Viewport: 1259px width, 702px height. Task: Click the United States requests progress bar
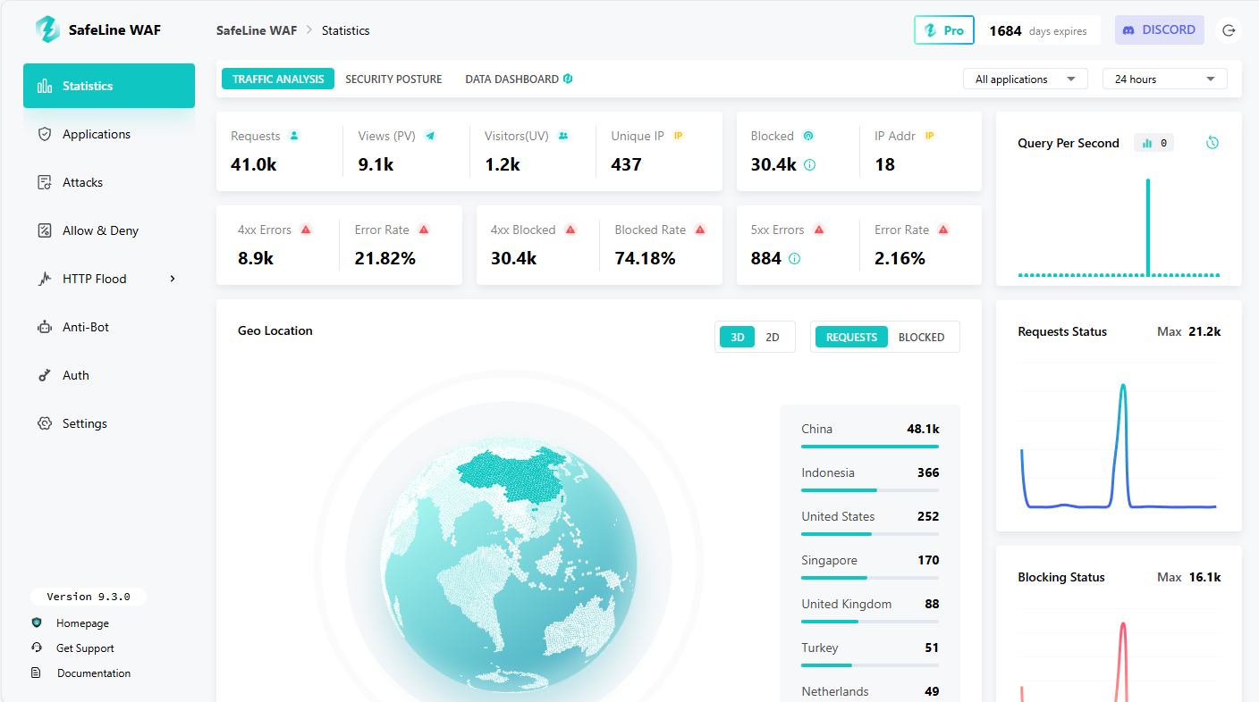click(870, 533)
